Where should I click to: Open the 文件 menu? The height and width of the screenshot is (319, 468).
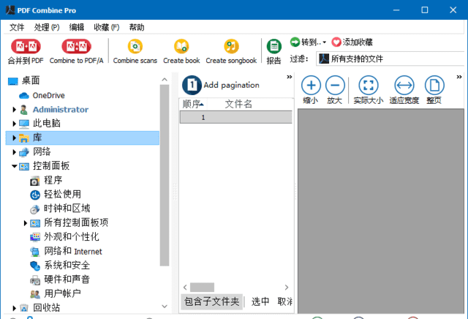coord(17,28)
